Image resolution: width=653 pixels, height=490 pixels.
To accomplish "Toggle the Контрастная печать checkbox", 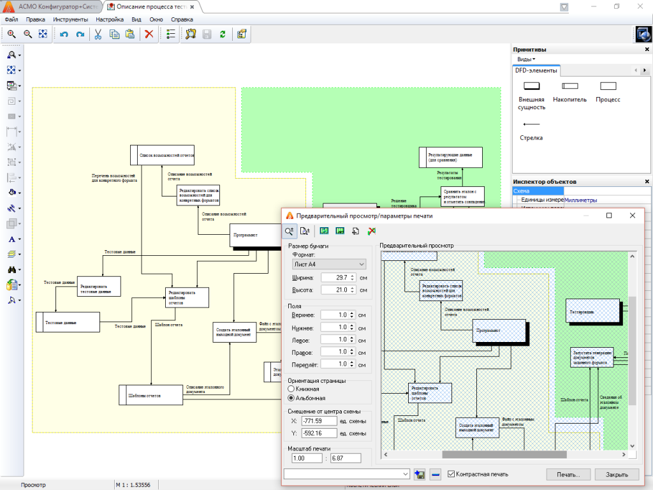I will tap(451, 474).
